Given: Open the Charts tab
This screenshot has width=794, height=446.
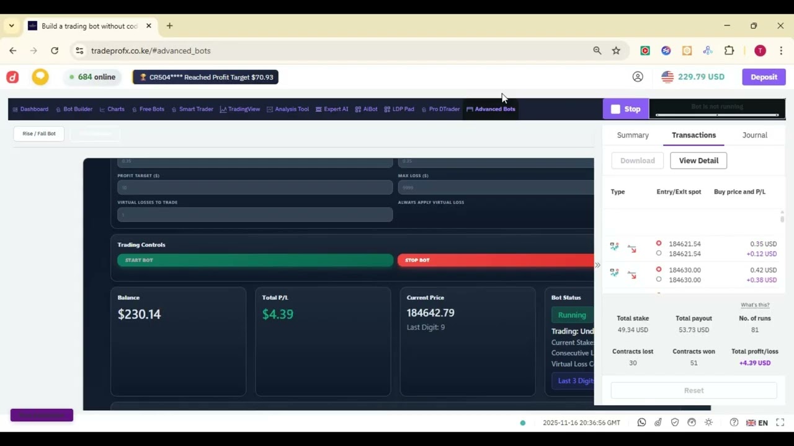Looking at the screenshot, I should point(112,109).
